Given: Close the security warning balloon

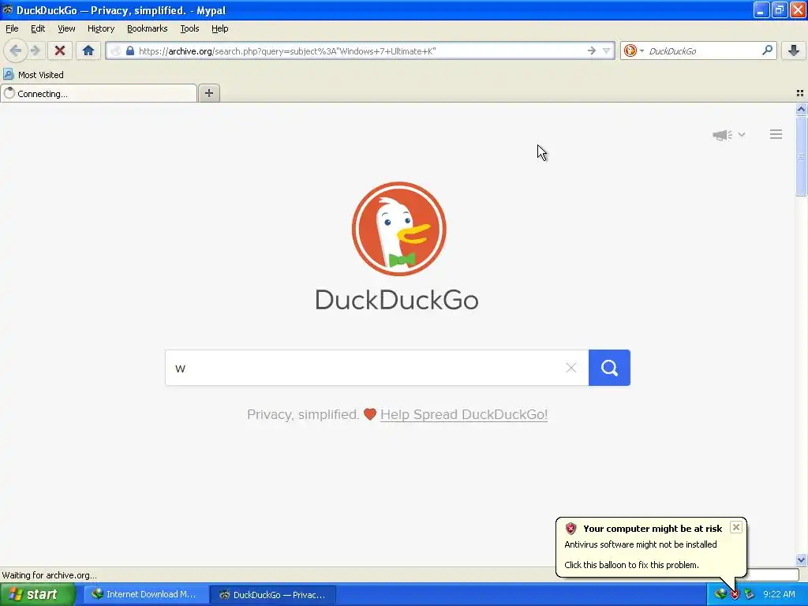Looking at the screenshot, I should pyautogui.click(x=736, y=527).
